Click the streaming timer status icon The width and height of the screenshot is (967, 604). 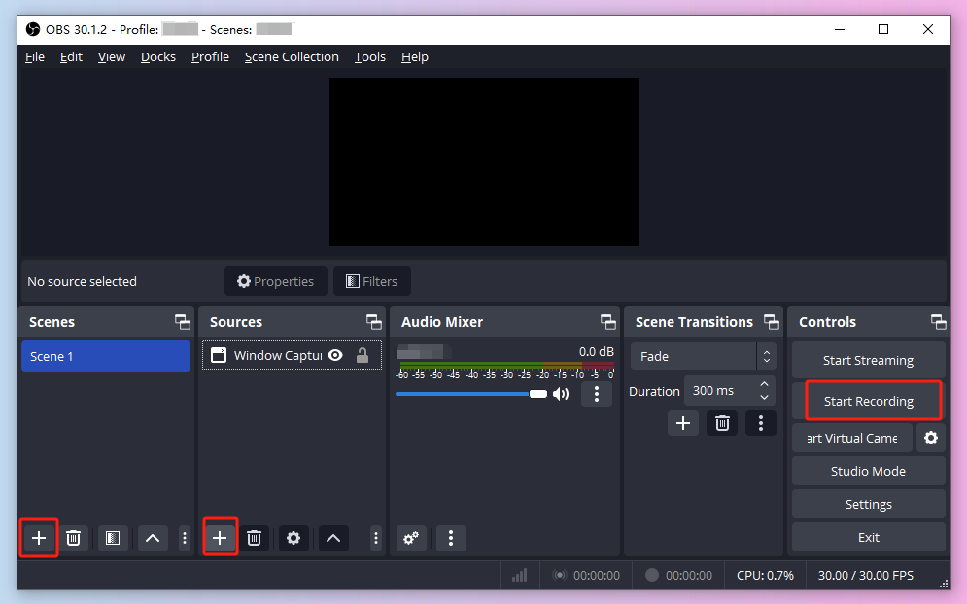point(560,575)
